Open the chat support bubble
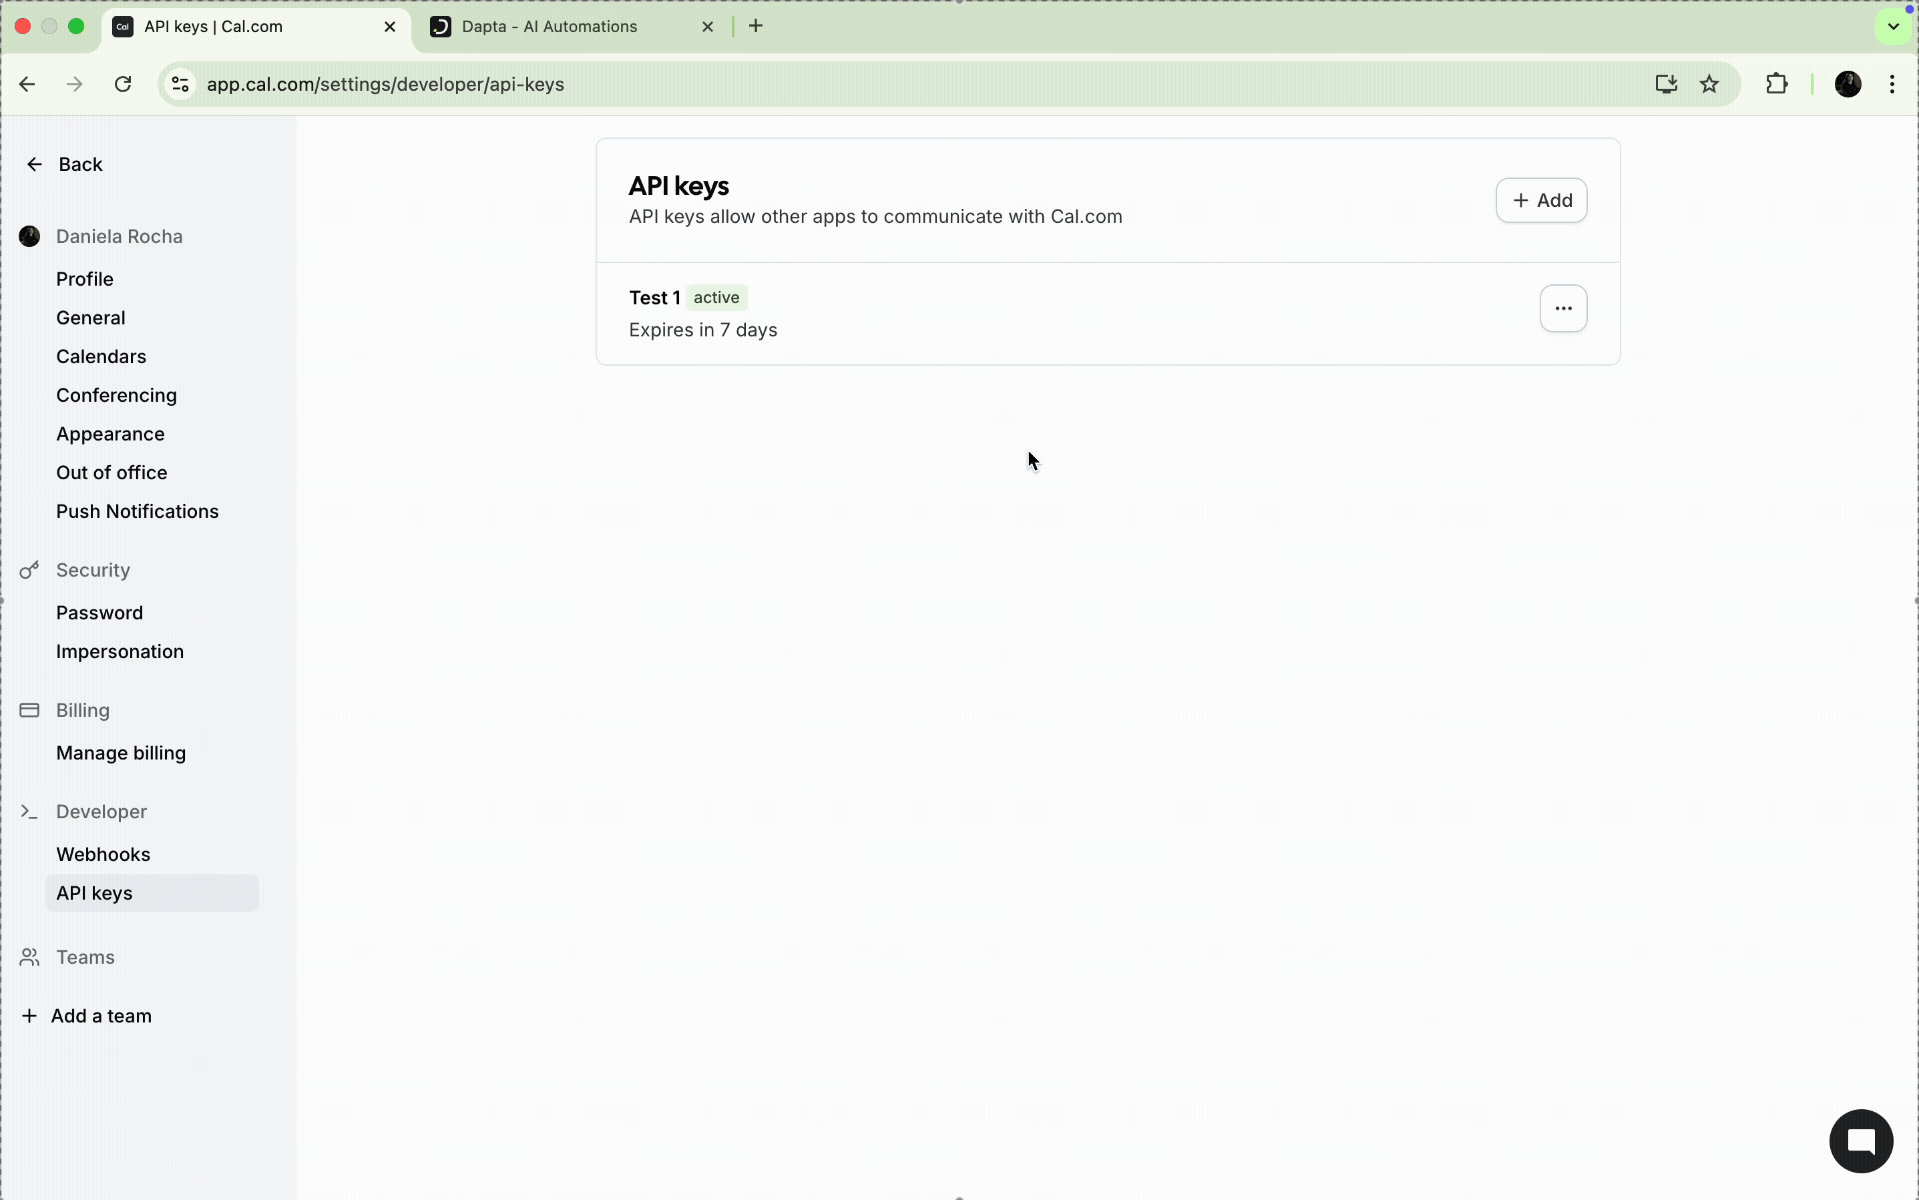 [x=1860, y=1141]
